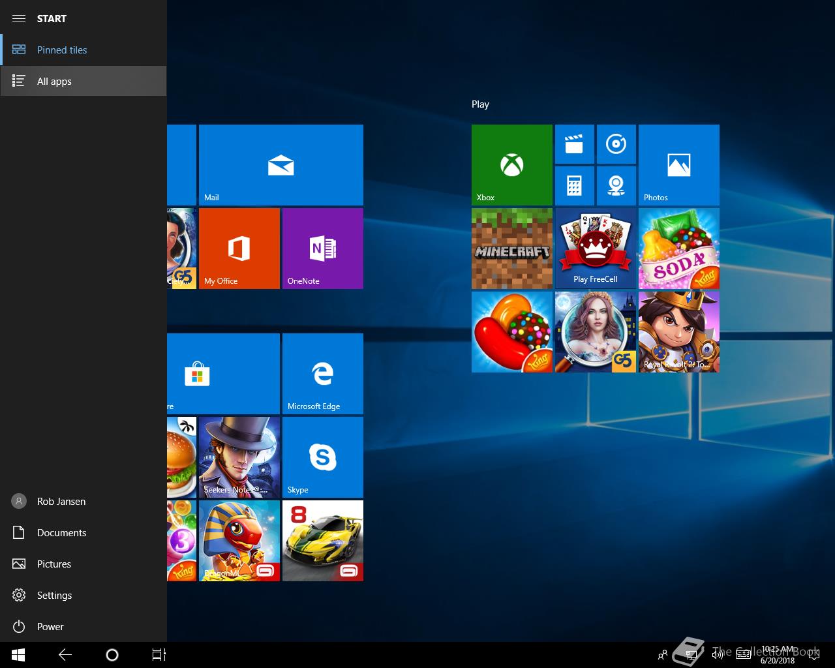Open the burger cooking game tile
This screenshot has width=835, height=668.
coord(181,457)
